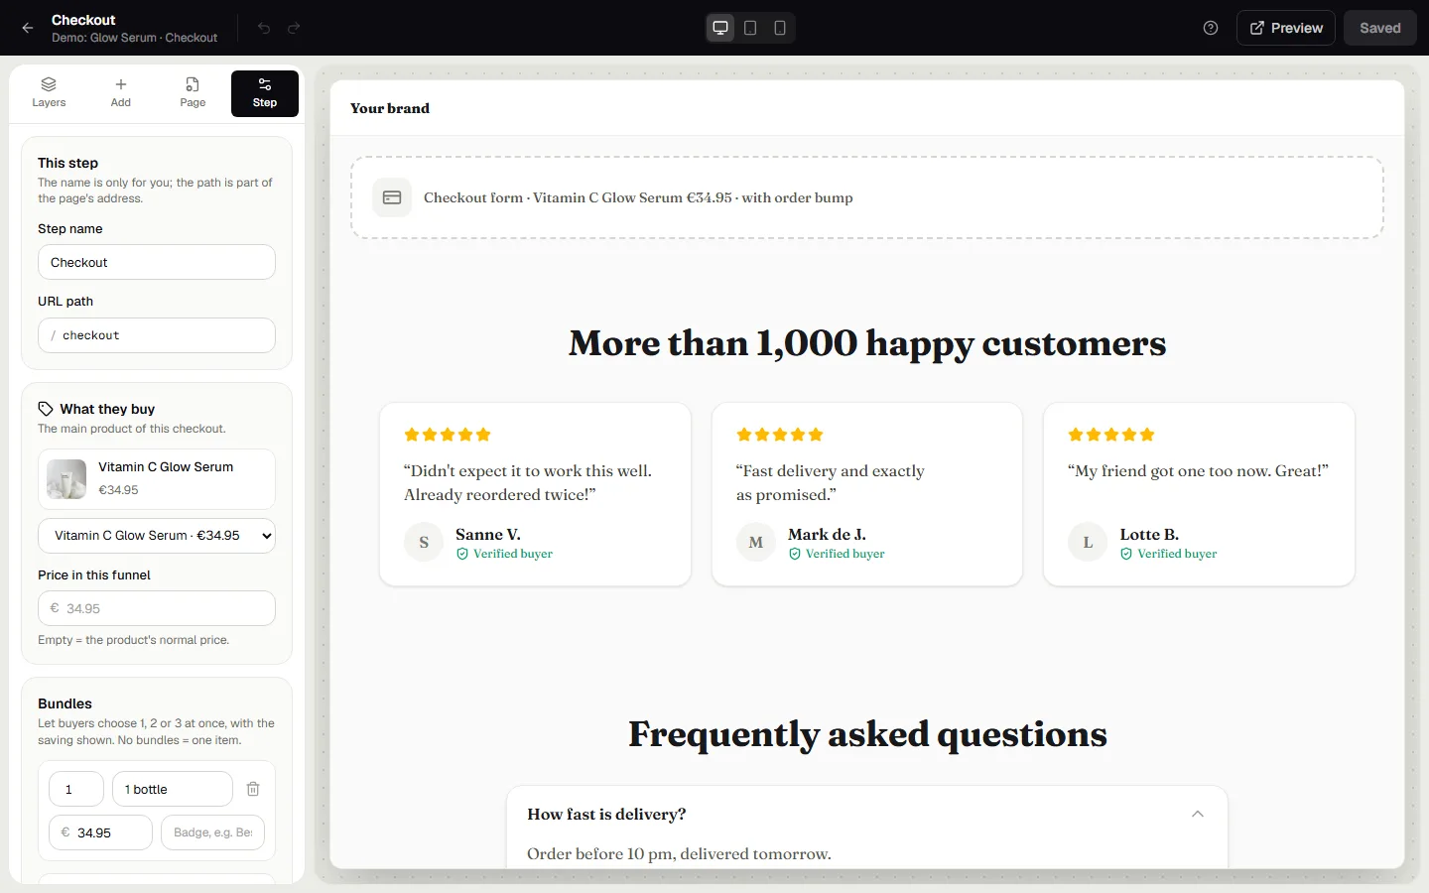
Task: Go back with the arrow icon
Action: [28, 28]
